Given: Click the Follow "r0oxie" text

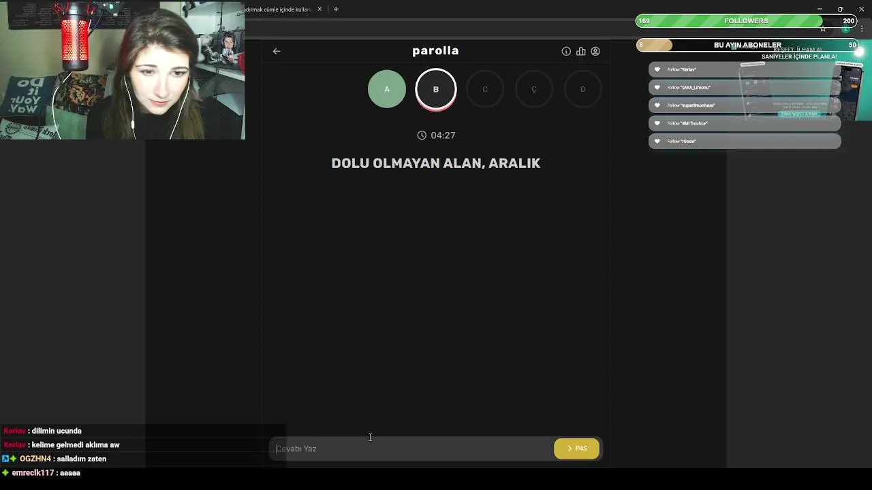Looking at the screenshot, I should [x=681, y=141].
